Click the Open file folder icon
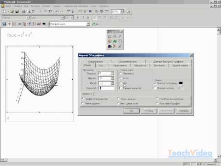 (x=12, y=12)
